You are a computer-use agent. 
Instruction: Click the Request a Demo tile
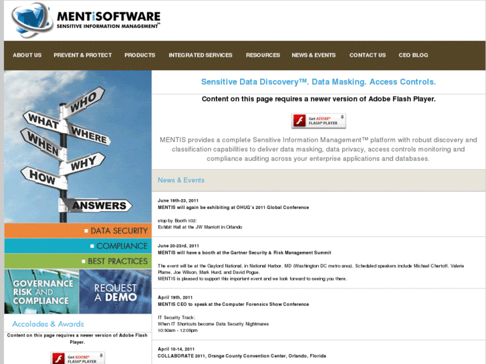[115, 291]
